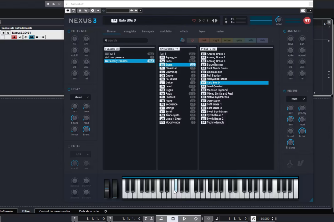Screen dimensions: 334x222
Task: Open the keyboard instrument icon on Nexus track
Action: pos(31,37)
